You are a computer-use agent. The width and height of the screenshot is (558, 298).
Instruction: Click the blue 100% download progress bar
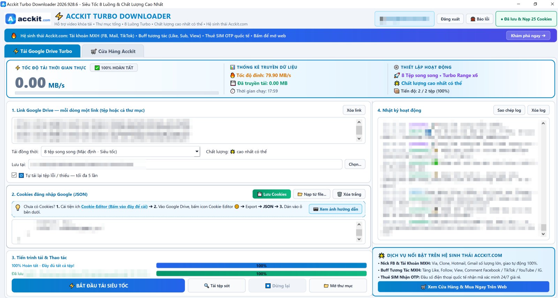click(261, 266)
